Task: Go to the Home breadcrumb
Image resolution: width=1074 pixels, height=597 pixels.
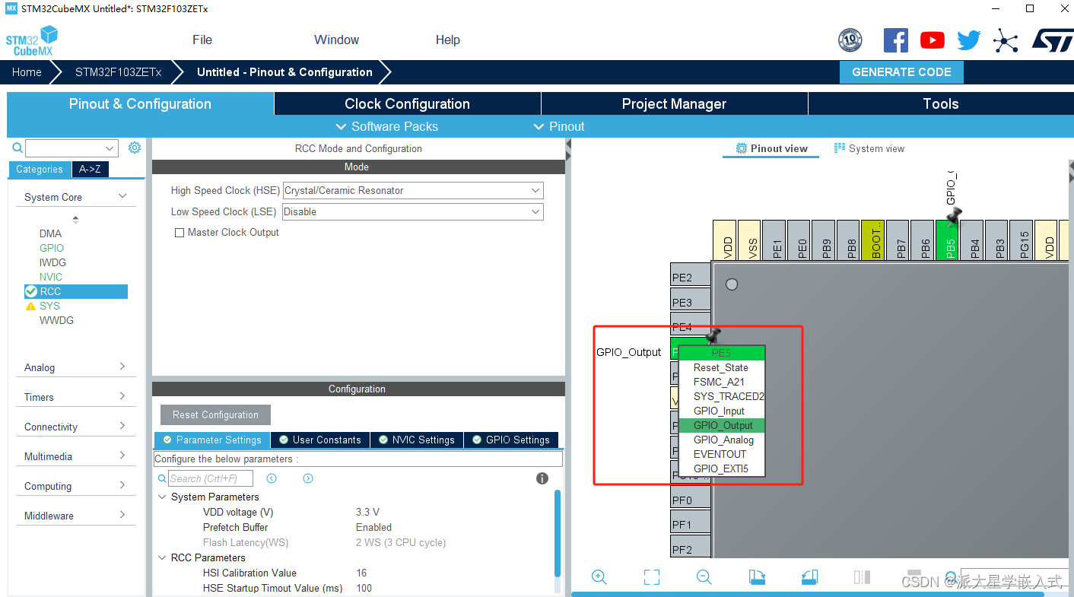Action: 27,72
